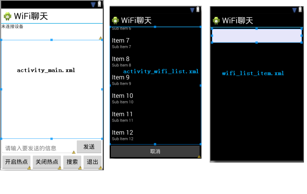The height and width of the screenshot is (194, 307).
Task: Click warning icon beside 未连接设备 label
Action: (100, 38)
